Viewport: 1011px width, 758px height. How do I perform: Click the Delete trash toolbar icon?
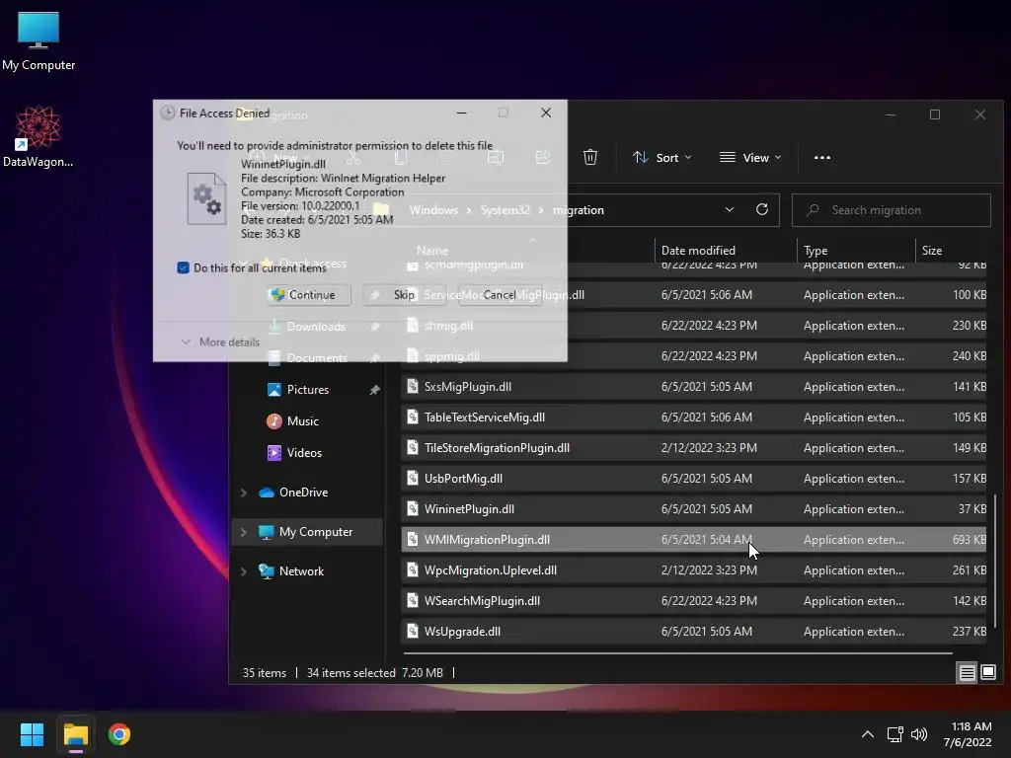[590, 157]
